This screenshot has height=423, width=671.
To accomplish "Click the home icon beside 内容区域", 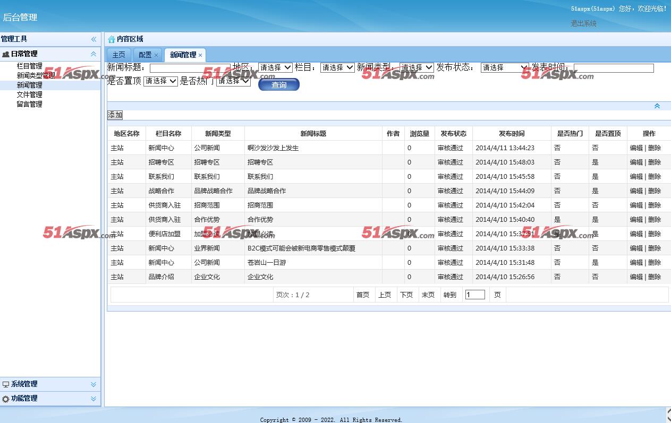I will (x=112, y=39).
